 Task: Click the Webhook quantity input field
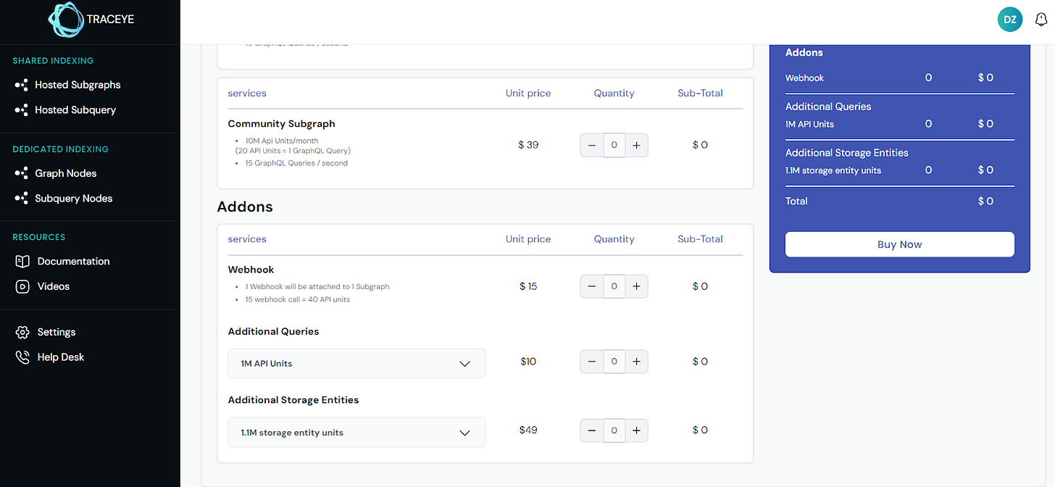tap(614, 286)
